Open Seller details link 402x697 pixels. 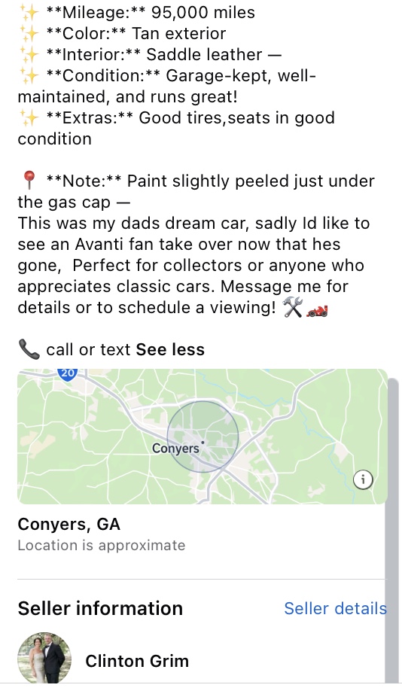[335, 608]
